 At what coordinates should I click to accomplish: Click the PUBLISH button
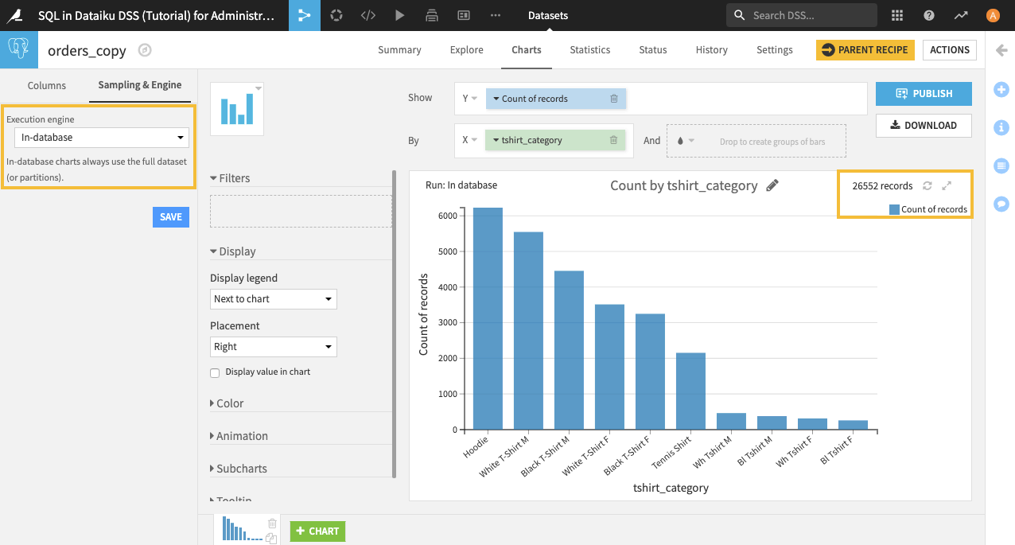[924, 94]
